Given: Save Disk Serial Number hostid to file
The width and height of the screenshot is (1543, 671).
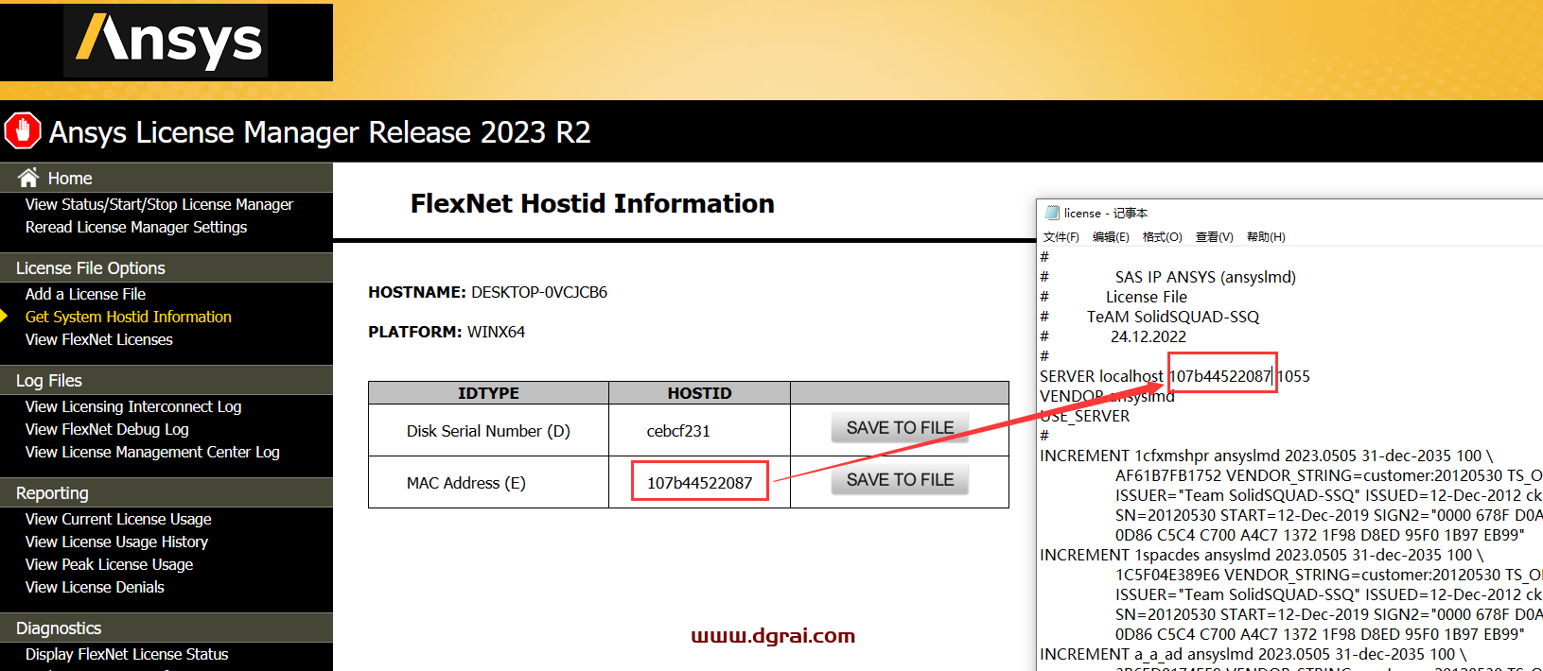Looking at the screenshot, I should pyautogui.click(x=900, y=428).
